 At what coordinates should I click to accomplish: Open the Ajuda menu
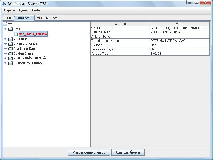(x=35, y=10)
